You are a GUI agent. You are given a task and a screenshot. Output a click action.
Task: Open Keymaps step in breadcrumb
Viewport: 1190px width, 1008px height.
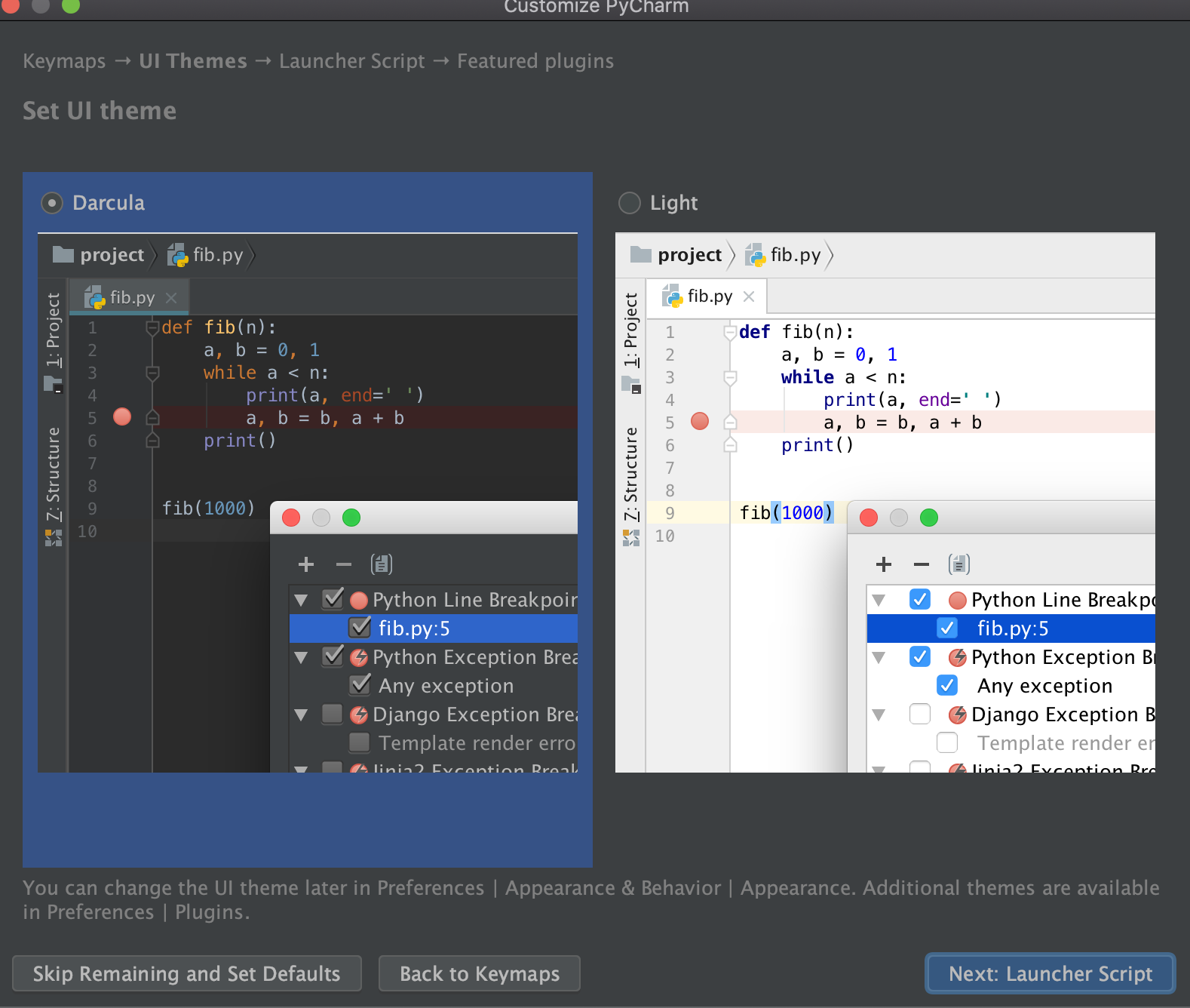point(64,61)
